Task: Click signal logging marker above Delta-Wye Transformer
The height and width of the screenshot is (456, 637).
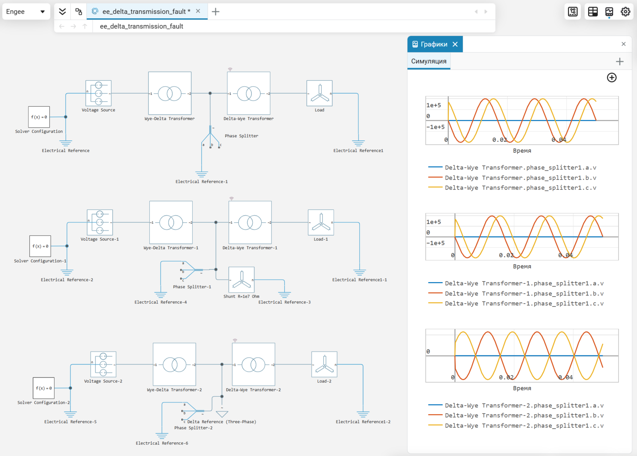Action: tap(230, 69)
